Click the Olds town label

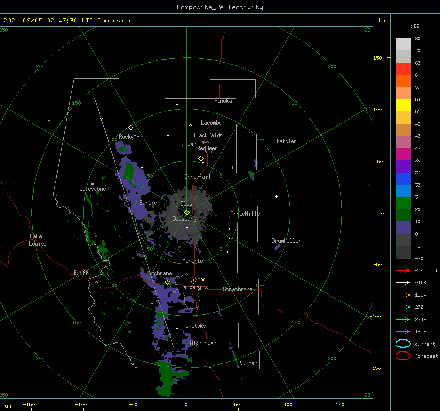(187, 204)
